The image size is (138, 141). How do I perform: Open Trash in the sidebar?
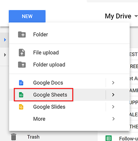33,137
